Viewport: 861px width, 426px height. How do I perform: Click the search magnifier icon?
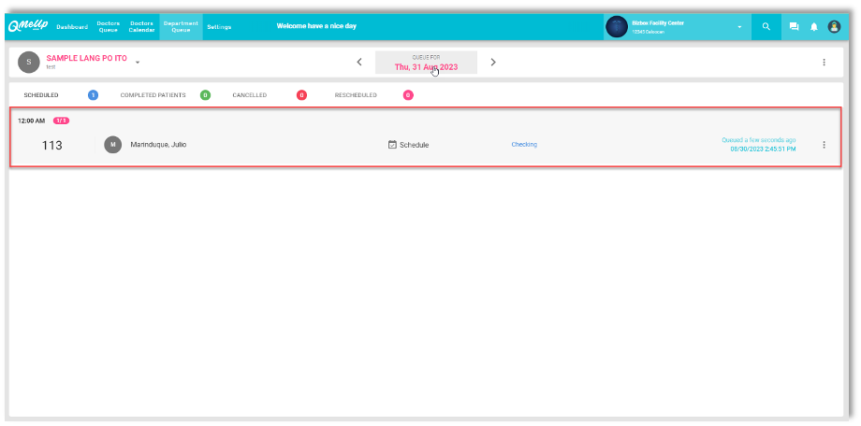click(x=766, y=27)
